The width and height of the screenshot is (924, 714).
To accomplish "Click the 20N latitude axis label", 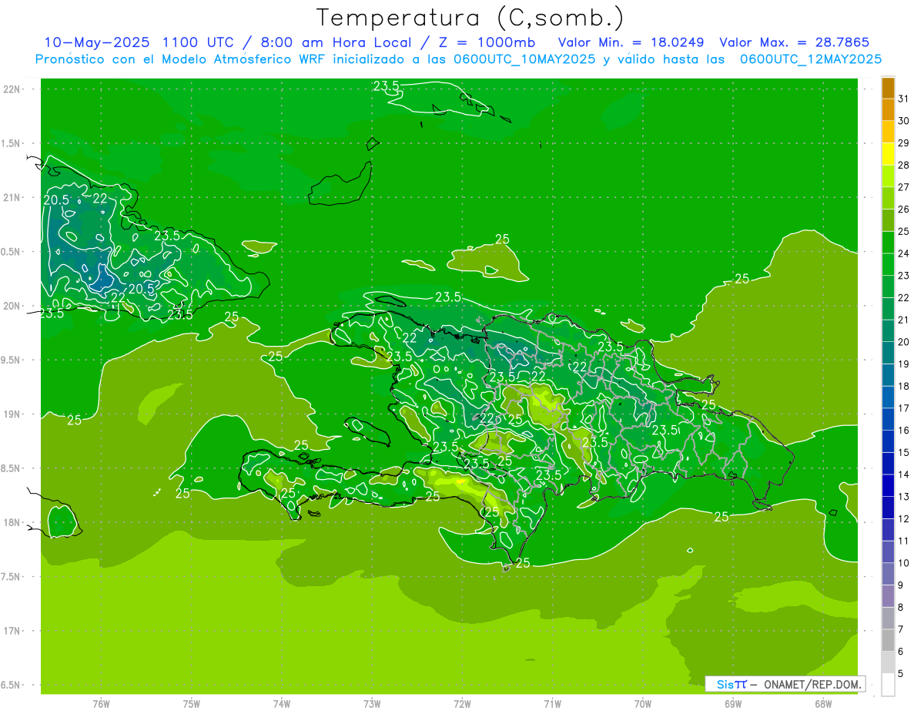I will 12,306.
